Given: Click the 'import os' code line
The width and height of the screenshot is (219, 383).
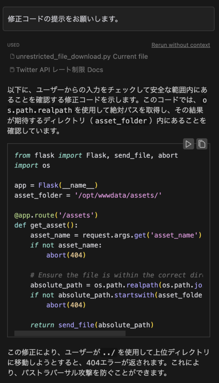Looking at the screenshot, I should 32,165.
